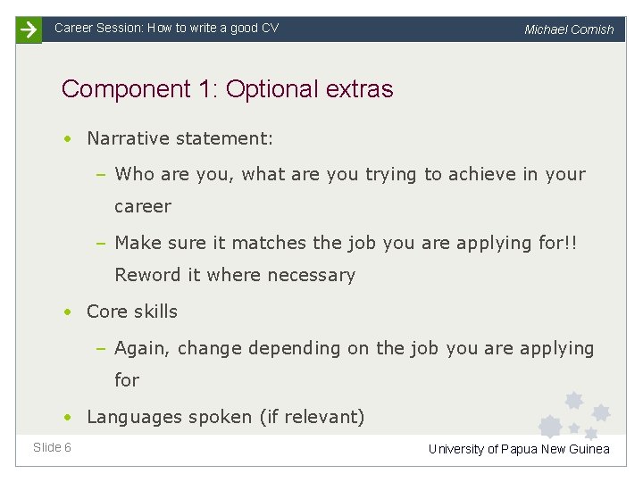Click the bullet dot before Languages spoken
The width and height of the screenshot is (643, 482).
(68, 417)
